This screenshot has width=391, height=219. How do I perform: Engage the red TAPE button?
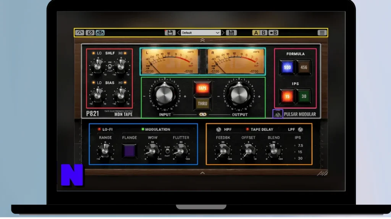pyautogui.click(x=202, y=88)
